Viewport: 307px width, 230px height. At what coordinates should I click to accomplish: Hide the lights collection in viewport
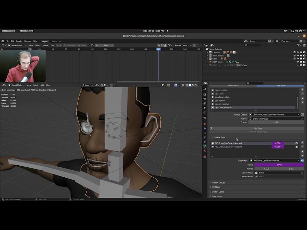point(298,58)
